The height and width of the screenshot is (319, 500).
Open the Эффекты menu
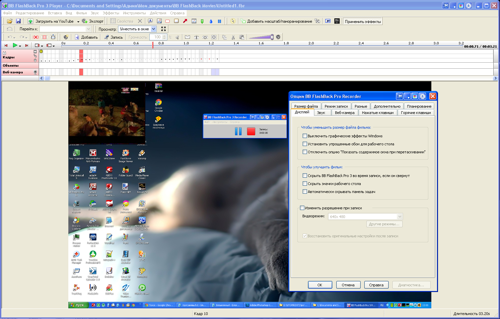(x=111, y=13)
